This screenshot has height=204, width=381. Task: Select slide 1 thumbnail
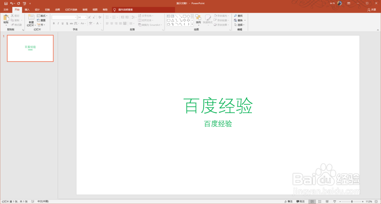30,48
